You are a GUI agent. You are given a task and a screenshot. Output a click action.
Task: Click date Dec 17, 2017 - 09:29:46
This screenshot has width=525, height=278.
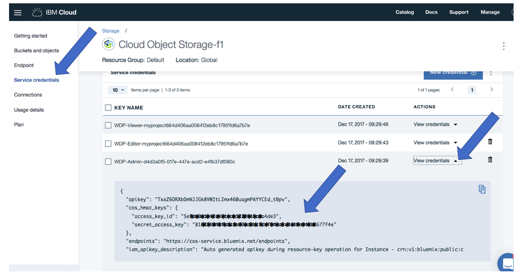pyautogui.click(x=363, y=124)
